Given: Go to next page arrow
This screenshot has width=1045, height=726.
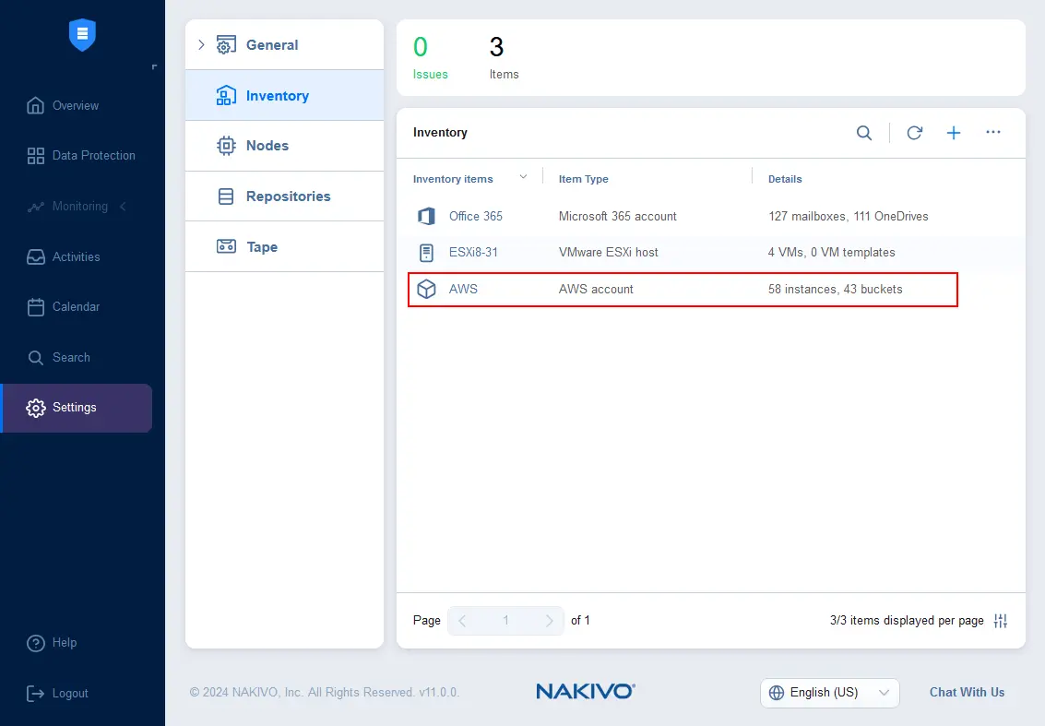Looking at the screenshot, I should 549,621.
